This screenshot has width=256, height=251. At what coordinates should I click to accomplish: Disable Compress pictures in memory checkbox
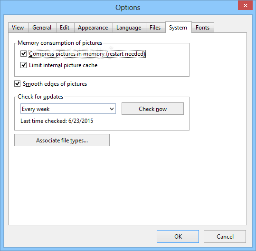pyautogui.click(x=24, y=53)
